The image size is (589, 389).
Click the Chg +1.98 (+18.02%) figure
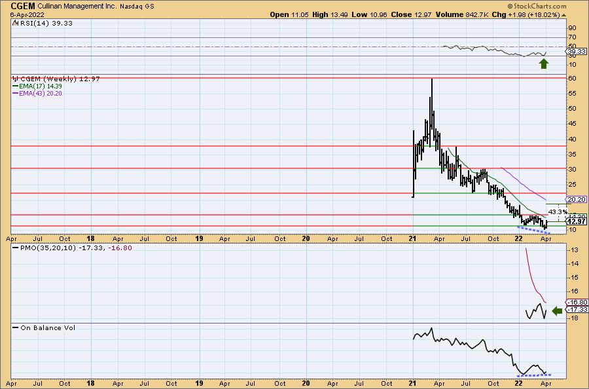coord(526,14)
